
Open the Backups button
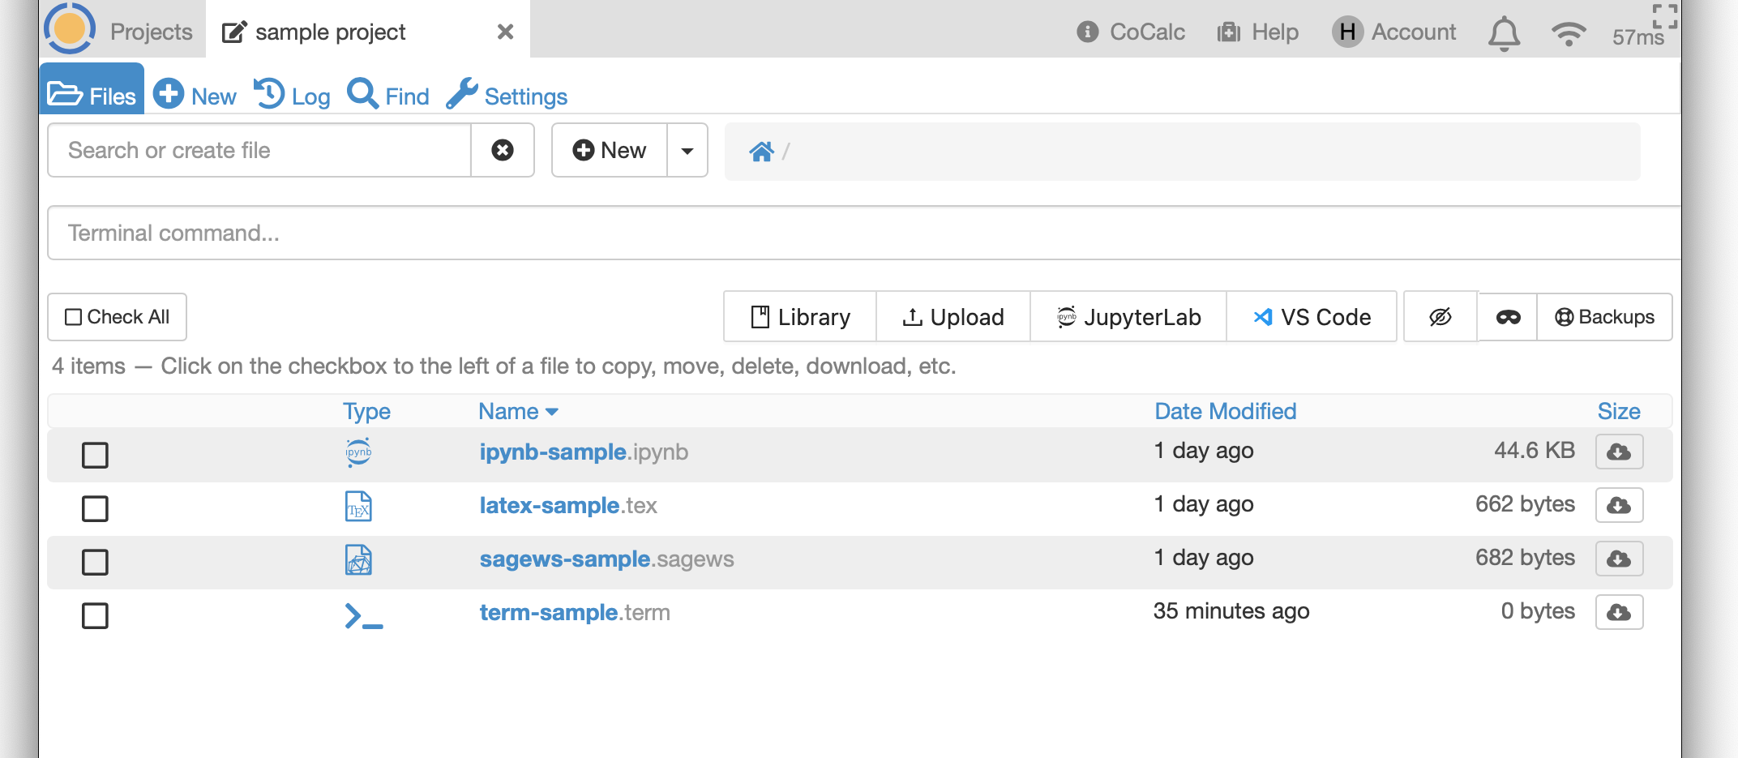click(1604, 317)
